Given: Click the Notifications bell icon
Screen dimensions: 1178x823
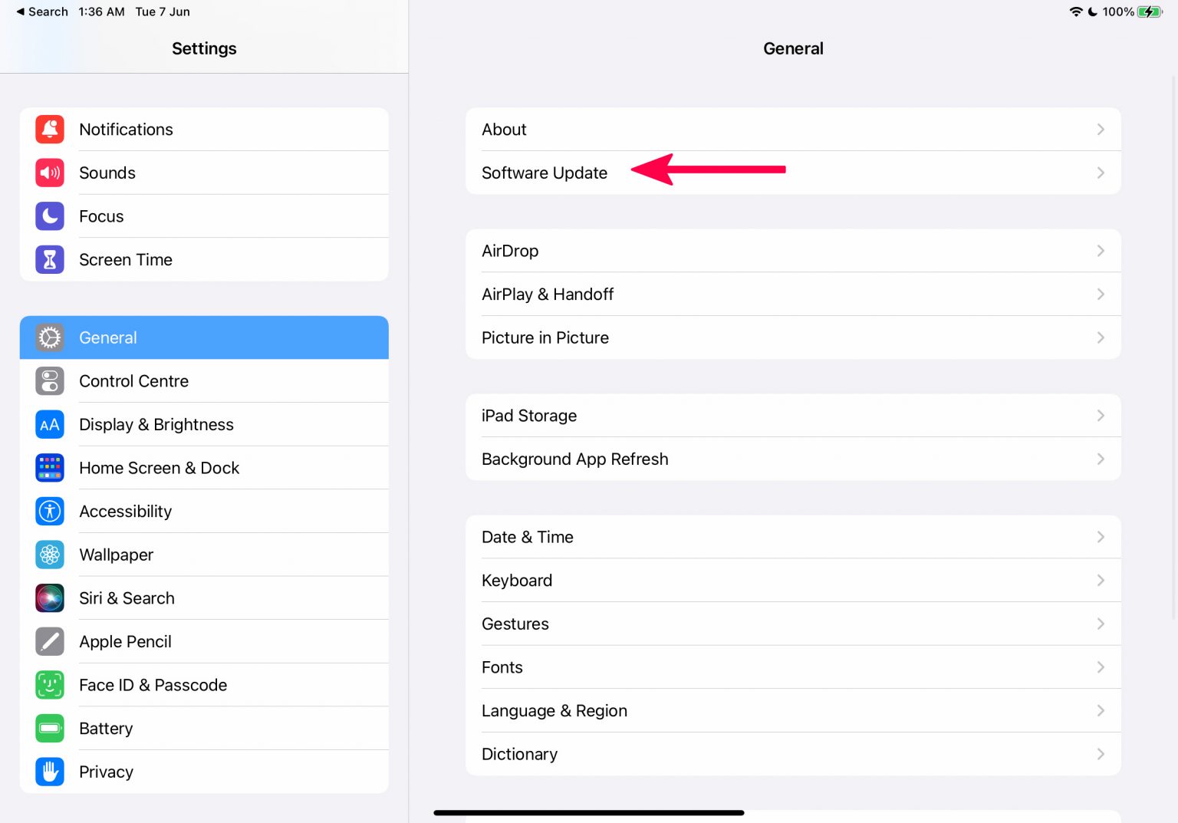Looking at the screenshot, I should click(49, 129).
